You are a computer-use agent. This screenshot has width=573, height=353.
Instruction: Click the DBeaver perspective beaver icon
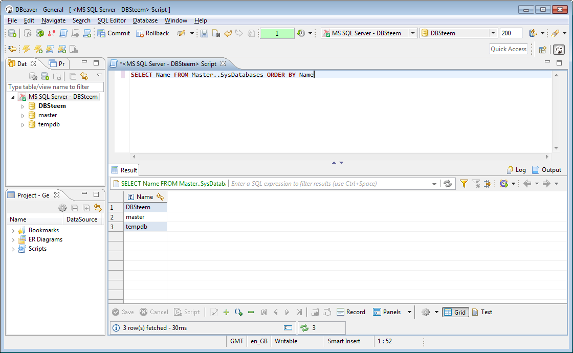pyautogui.click(x=559, y=49)
